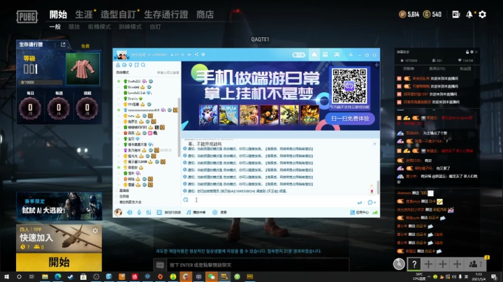503x282 pixels.
Task: Click the pink shirt reward thumbnail
Action: [82, 69]
